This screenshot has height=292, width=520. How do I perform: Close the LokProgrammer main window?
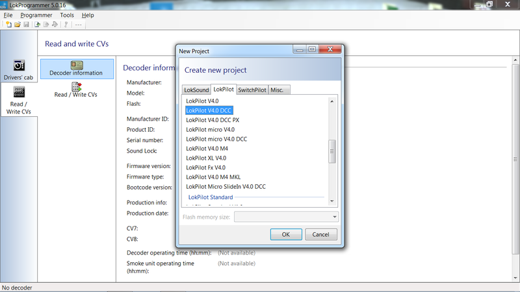coord(508,5)
